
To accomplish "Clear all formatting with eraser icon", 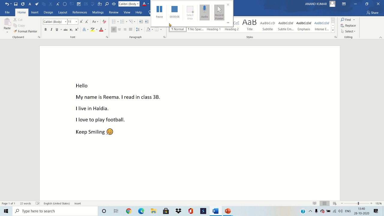I will click(x=104, y=22).
